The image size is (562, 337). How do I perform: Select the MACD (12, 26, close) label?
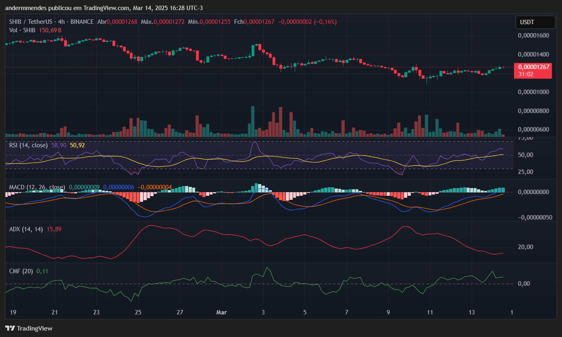tap(37, 187)
